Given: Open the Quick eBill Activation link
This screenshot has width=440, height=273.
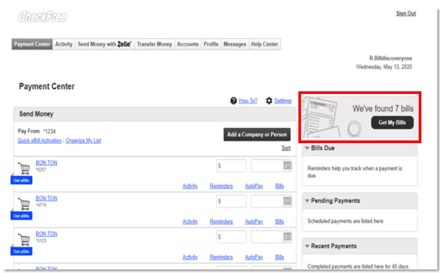Looking at the screenshot, I should click(x=40, y=140).
